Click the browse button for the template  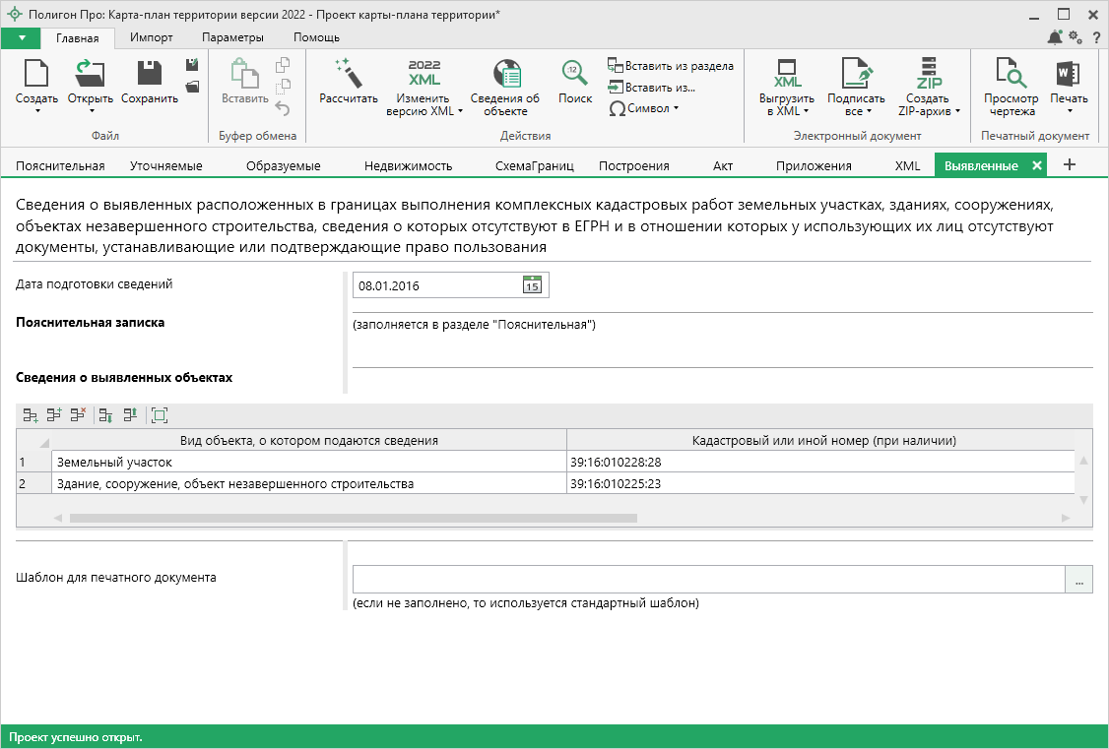click(x=1078, y=580)
